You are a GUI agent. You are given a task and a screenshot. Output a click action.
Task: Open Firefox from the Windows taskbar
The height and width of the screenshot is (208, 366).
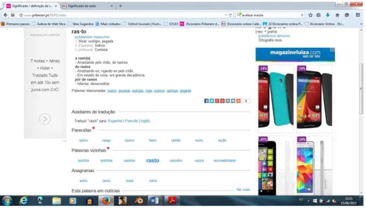(x=106, y=201)
